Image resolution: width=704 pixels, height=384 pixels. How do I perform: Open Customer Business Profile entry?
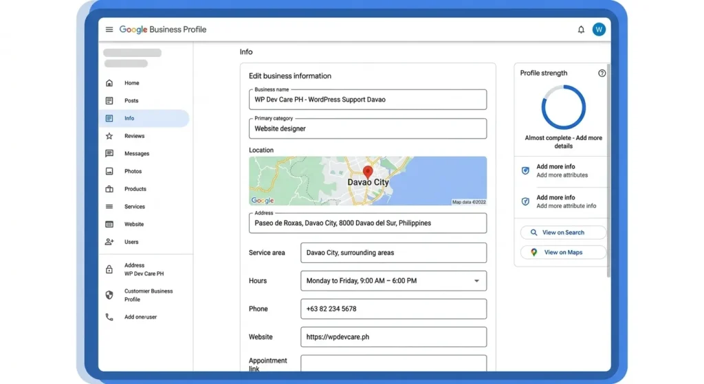click(144, 295)
